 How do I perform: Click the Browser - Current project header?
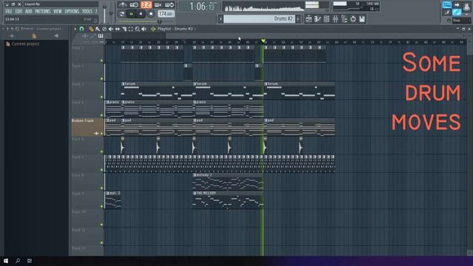[x=41, y=29]
